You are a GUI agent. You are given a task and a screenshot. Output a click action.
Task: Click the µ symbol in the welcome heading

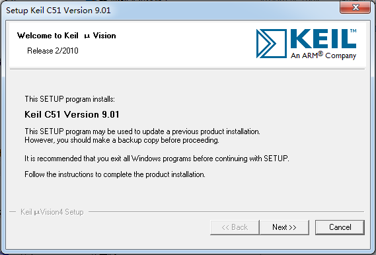[87, 36]
